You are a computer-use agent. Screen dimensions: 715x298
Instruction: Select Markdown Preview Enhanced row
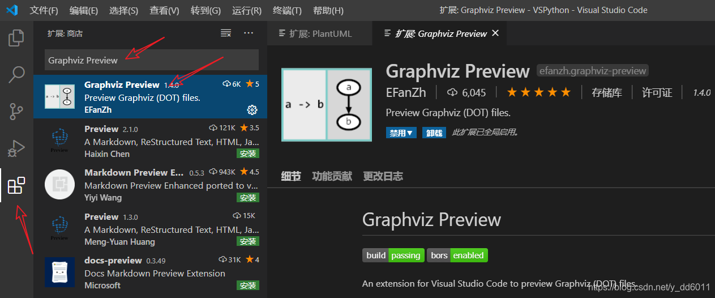[150, 185]
